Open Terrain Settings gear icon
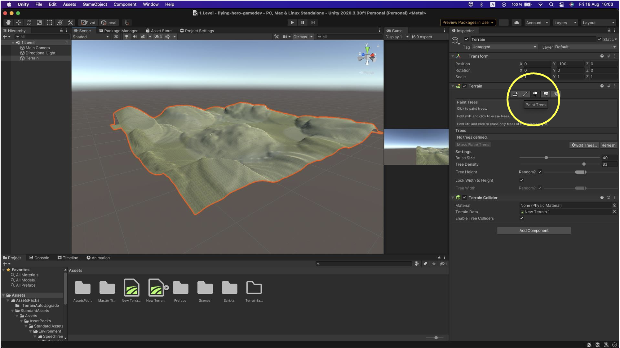This screenshot has height=348, width=620. [x=556, y=94]
